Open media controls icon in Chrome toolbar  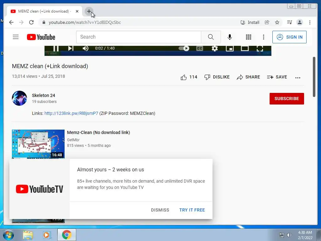[289, 22]
